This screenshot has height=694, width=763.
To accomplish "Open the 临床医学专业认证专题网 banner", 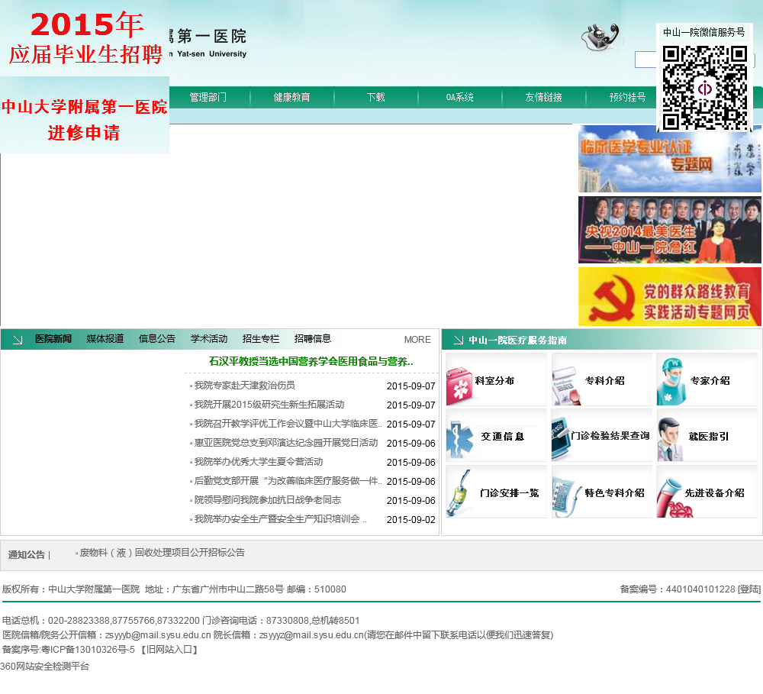I will tap(670, 159).
